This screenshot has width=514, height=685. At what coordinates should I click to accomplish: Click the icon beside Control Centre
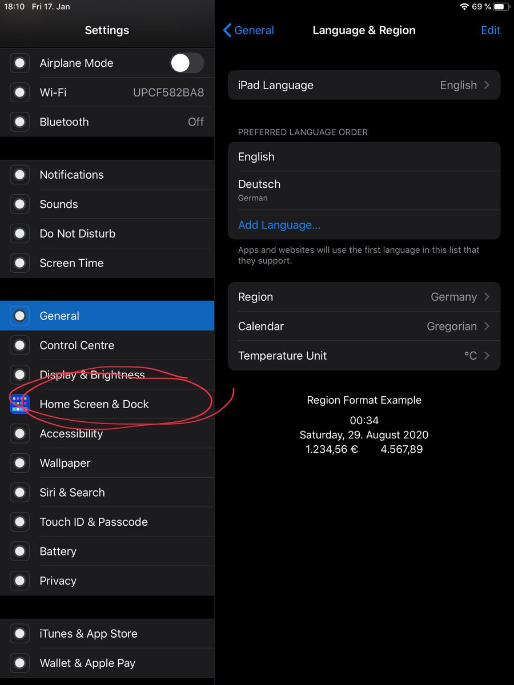pos(20,345)
